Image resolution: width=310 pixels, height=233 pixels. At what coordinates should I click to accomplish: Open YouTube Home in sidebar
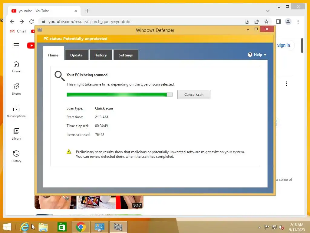click(16, 67)
